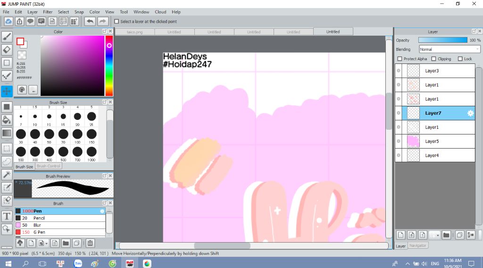The height and width of the screenshot is (268, 483).
Task: Add layer folder icon
Action: (446, 235)
